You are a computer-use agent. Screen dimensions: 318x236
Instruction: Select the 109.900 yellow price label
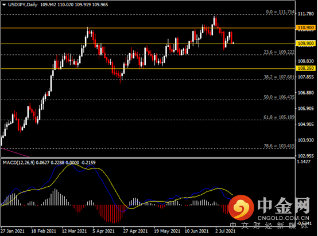click(305, 44)
